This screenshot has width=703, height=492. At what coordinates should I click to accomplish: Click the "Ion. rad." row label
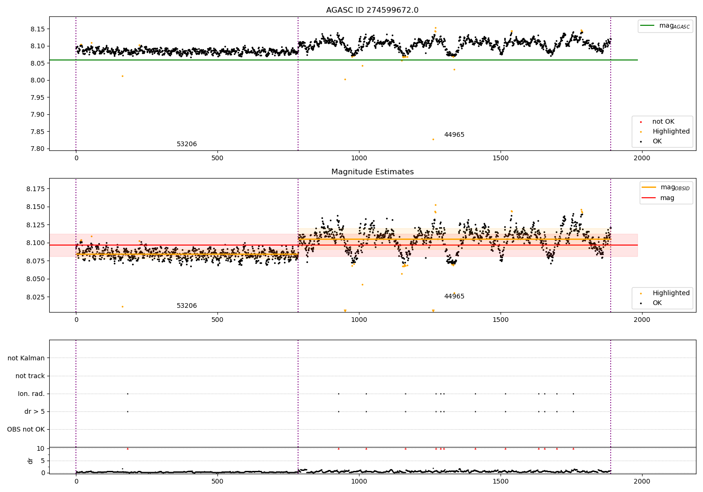(x=31, y=394)
